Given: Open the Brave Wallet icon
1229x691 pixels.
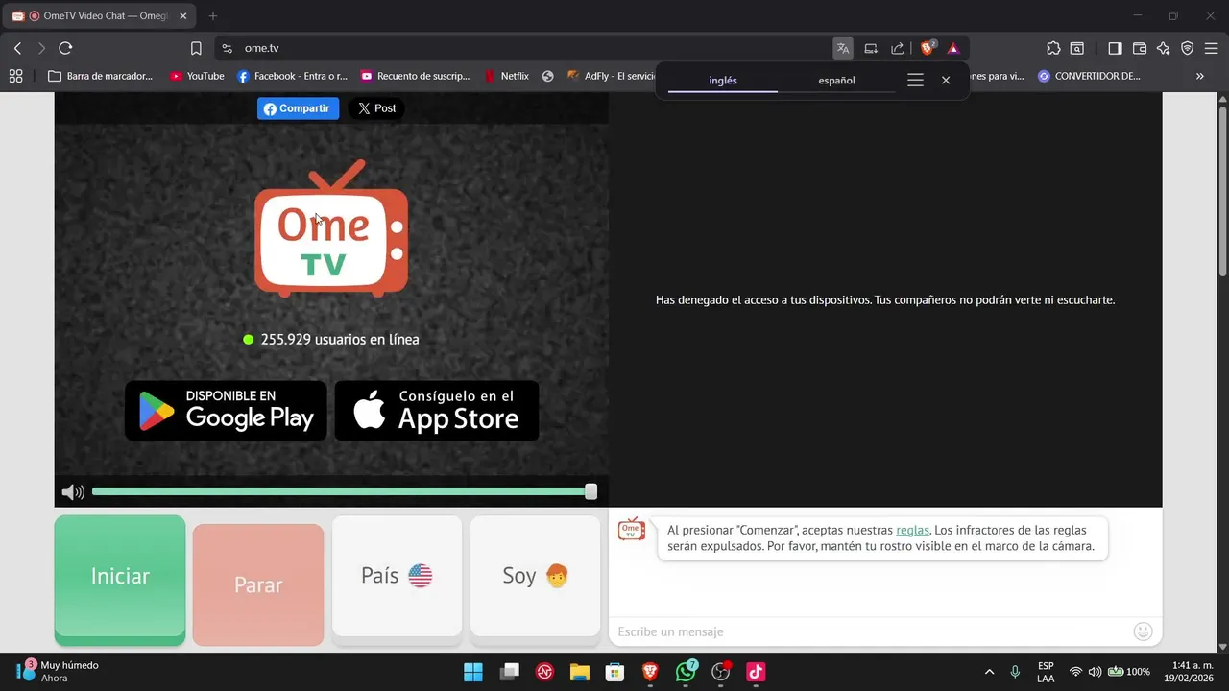Looking at the screenshot, I should click(1140, 48).
